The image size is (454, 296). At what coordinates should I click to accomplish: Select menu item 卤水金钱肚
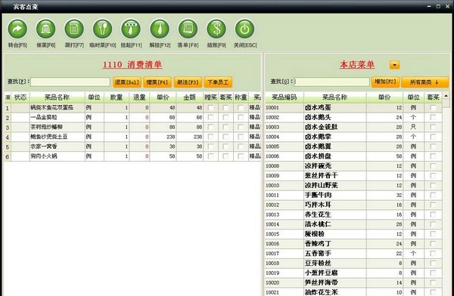353,127
